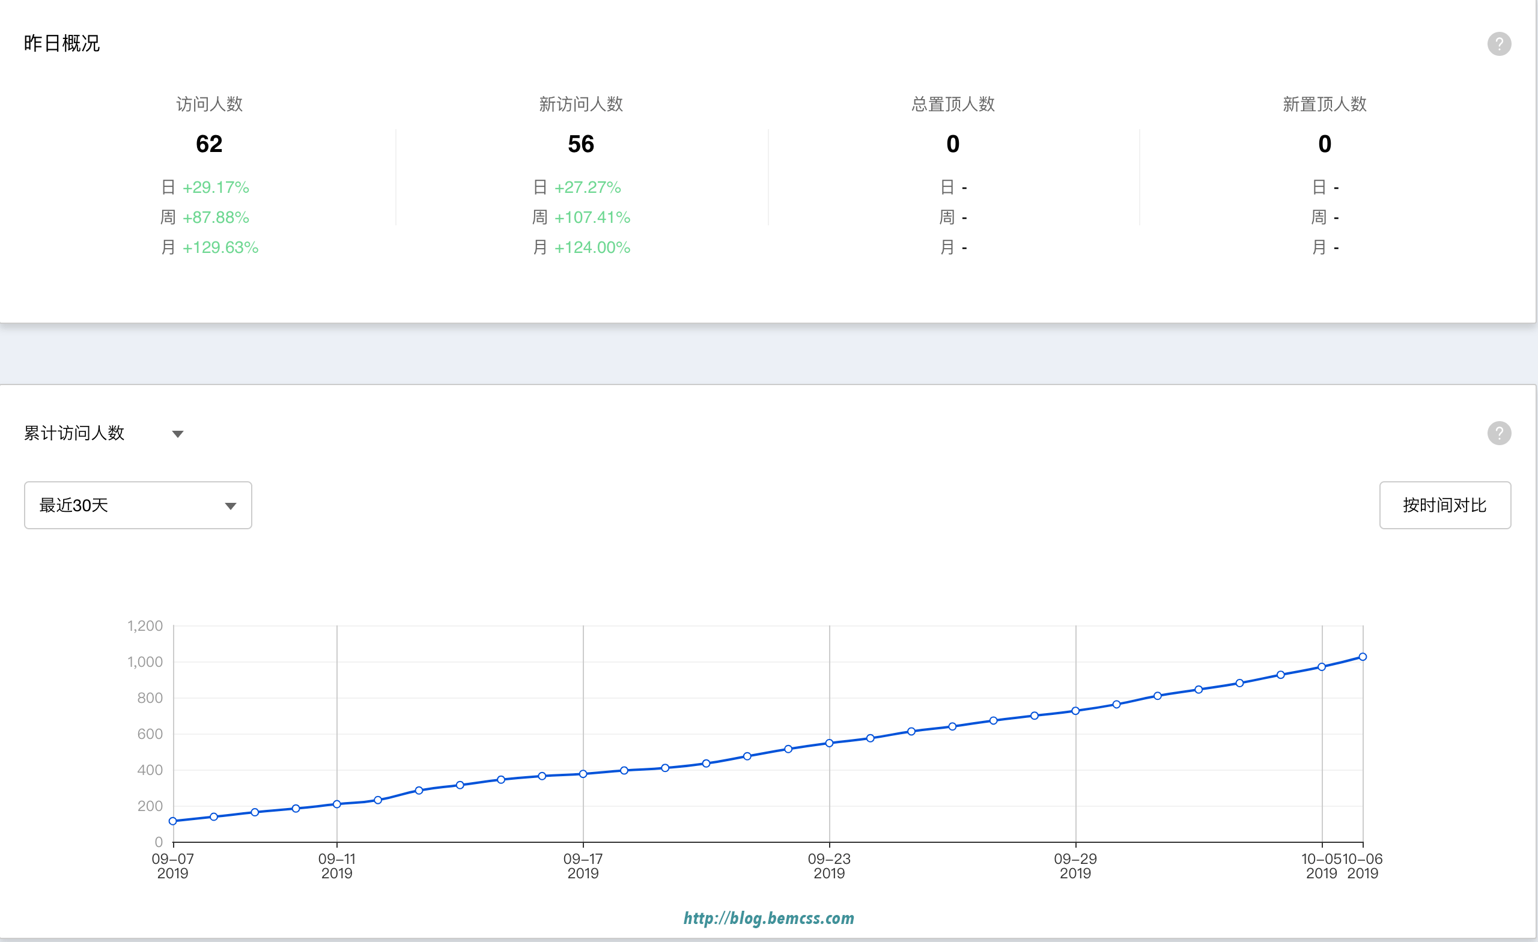This screenshot has width=1538, height=942.
Task: Click the 访问人数 heading
Action: (x=209, y=105)
